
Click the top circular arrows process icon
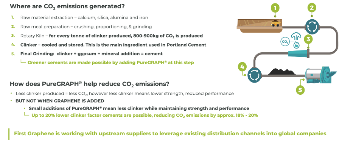tap(312, 27)
